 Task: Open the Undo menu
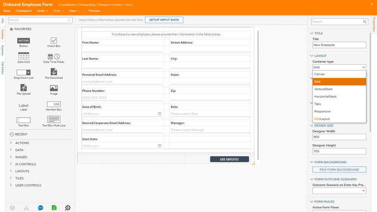42,11
